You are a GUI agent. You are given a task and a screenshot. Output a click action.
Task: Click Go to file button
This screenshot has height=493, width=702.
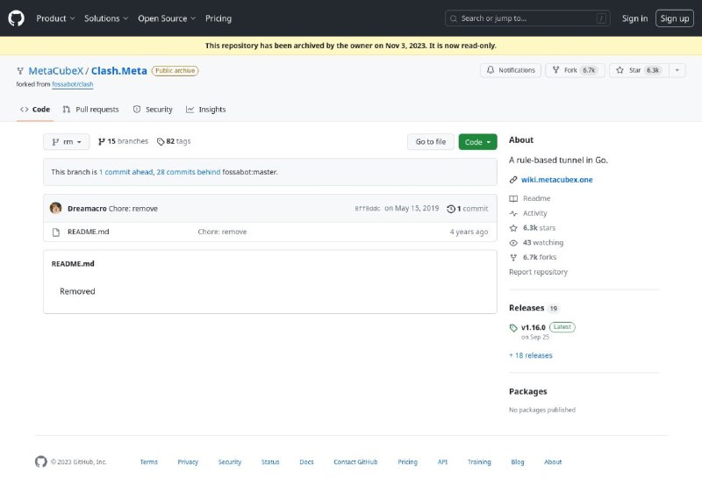point(431,142)
